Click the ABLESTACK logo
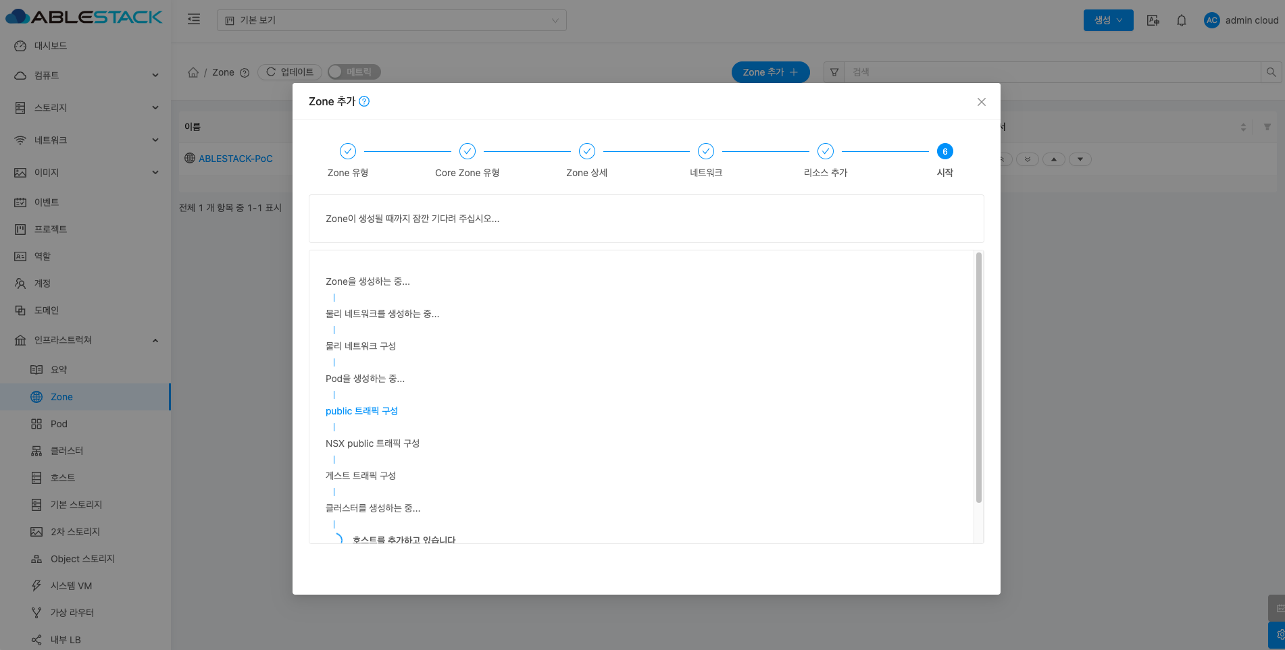1285x650 pixels. (84, 17)
